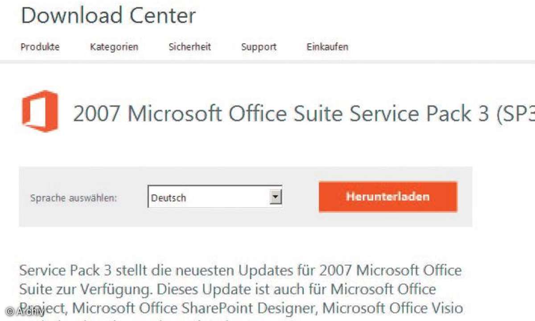Expand the language dropdown arrow

point(276,197)
